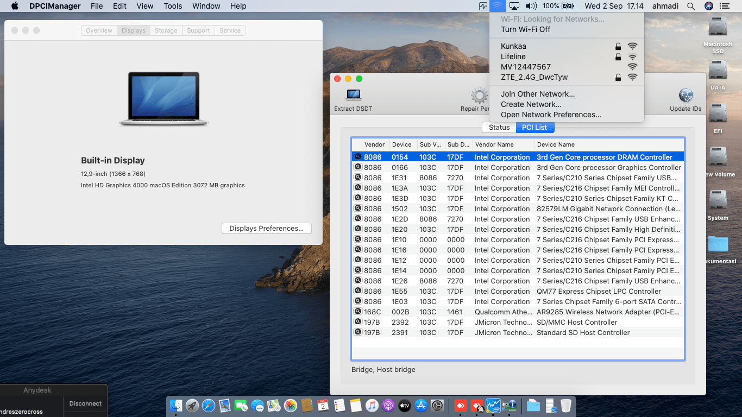
Task: Choose Create Network… in Wi-Fi menu
Action: pyautogui.click(x=567, y=104)
